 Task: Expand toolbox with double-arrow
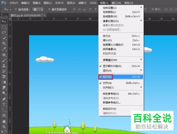pos(2,14)
